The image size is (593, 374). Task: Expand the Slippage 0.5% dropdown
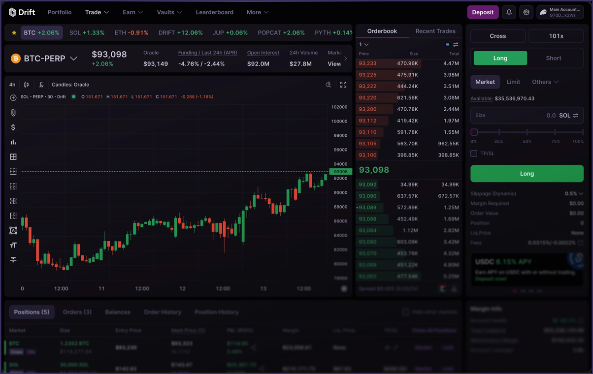[x=574, y=194]
